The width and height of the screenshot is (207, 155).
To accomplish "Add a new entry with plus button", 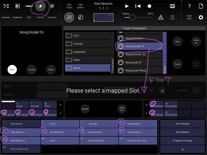I will (182, 149).
